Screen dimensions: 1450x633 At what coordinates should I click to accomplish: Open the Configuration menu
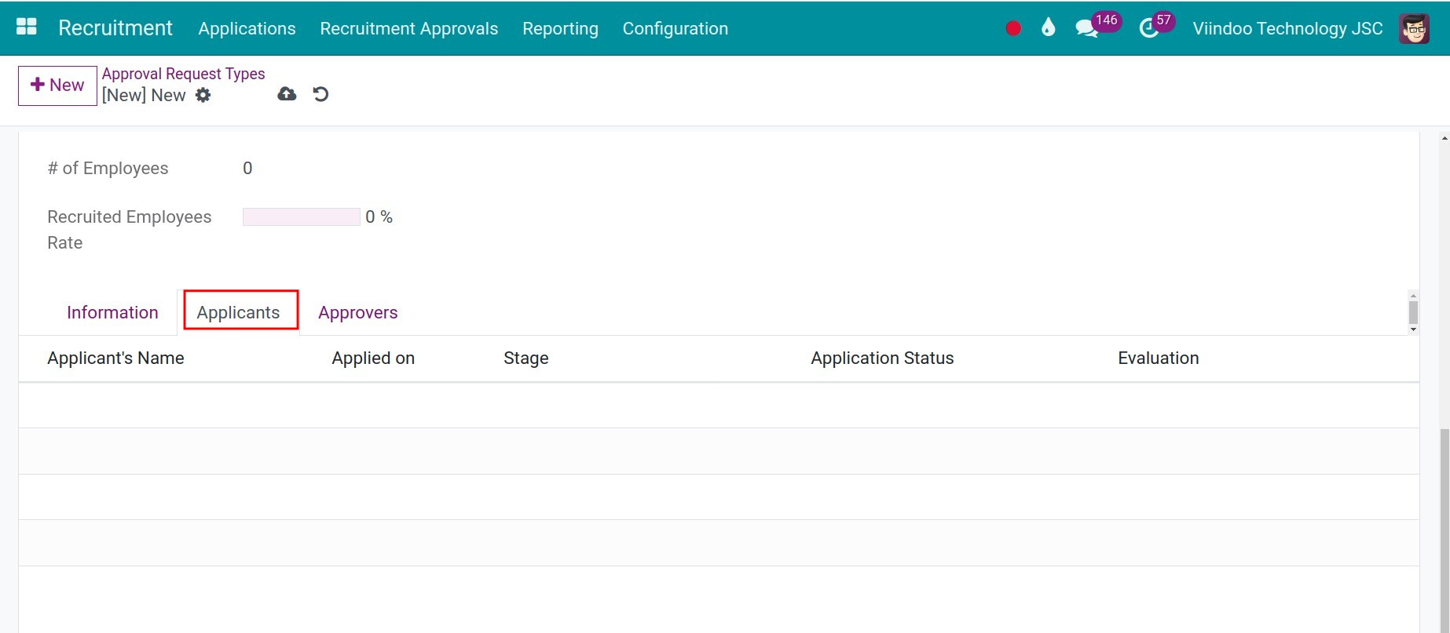point(676,28)
